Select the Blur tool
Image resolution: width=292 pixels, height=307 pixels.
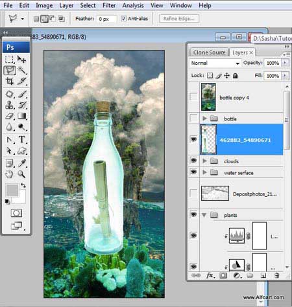pos(9,127)
